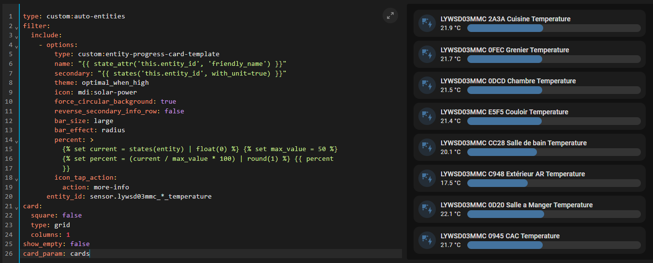Fold the percent template block
Image resolution: width=653 pixels, height=263 pixels.
(16, 141)
